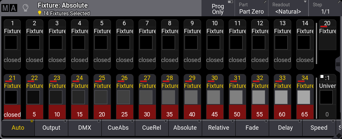Screen dimensions: 342x139
Task: Click Fixture 28 gray color square
Action: click(x=169, y=97)
